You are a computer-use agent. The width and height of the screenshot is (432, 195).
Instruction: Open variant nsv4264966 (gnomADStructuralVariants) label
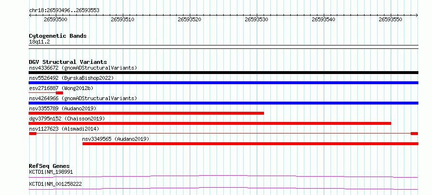pyautogui.click(x=83, y=98)
